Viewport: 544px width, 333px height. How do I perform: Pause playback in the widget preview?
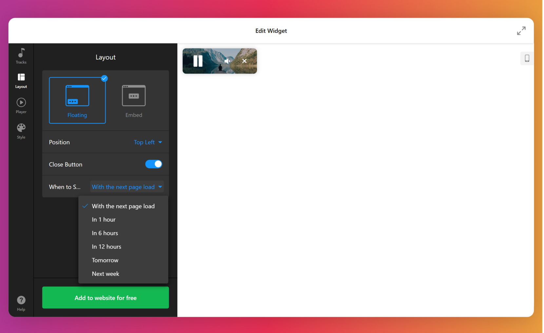tap(198, 61)
